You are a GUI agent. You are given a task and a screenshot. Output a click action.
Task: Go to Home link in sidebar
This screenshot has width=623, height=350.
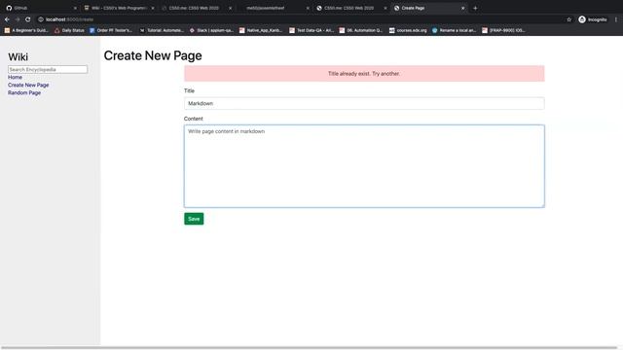coord(16,78)
